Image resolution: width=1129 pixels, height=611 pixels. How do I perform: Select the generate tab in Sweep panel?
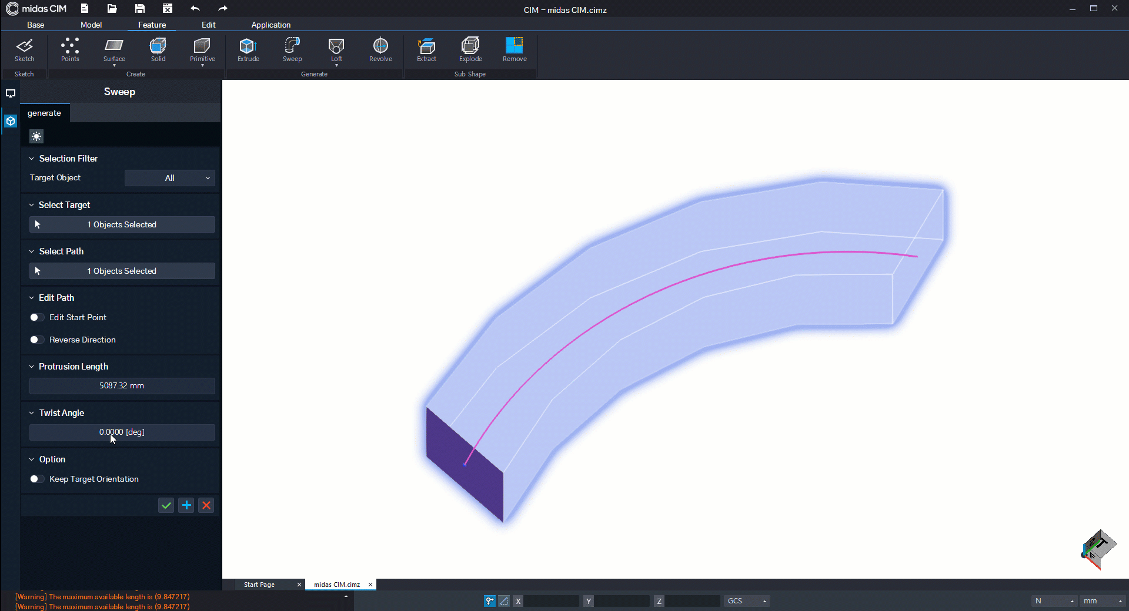[45, 113]
